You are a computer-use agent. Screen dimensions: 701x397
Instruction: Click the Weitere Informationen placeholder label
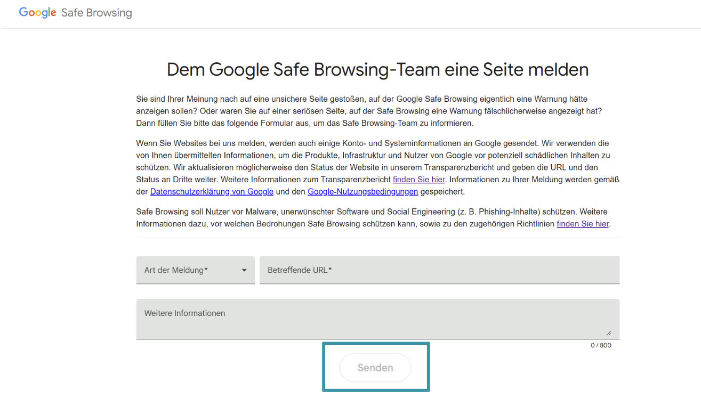(184, 313)
